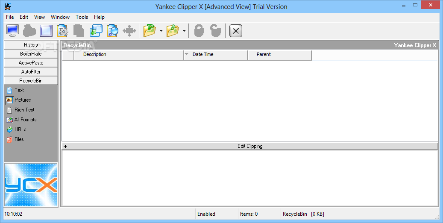Switch to the ActivePaste section
Viewport: 443px width, 223px height.
click(x=31, y=63)
